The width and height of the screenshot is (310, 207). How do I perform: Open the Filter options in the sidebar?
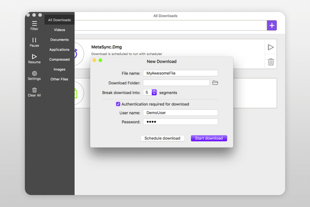pos(34,26)
